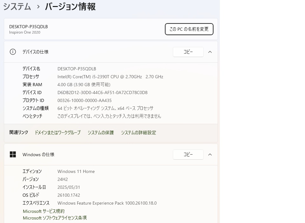Click the OS ビルド label
This screenshot has height=223, width=305.
(x=31, y=195)
